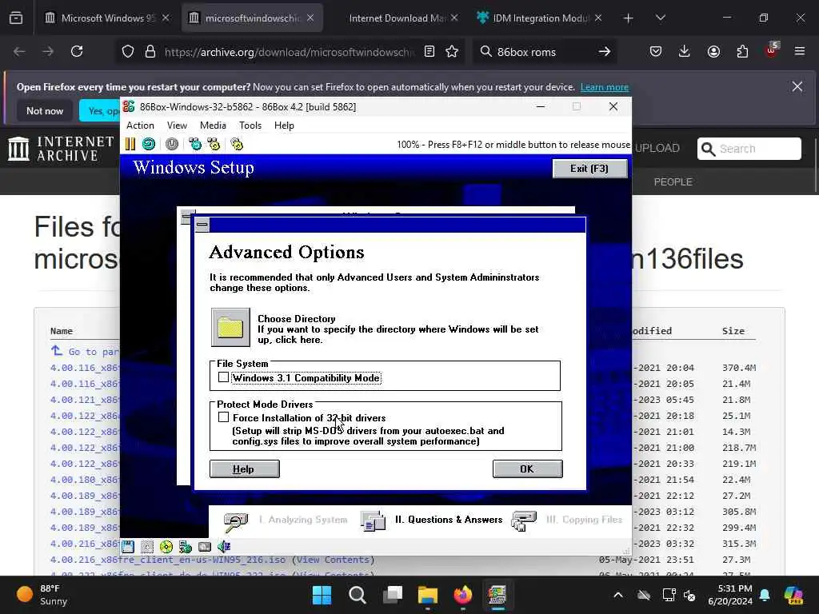Open the 86Box Tools menu
Image resolution: width=819 pixels, height=614 pixels.
point(250,126)
